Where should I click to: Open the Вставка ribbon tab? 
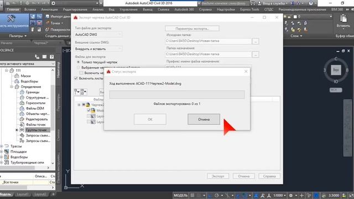[x=30, y=9]
